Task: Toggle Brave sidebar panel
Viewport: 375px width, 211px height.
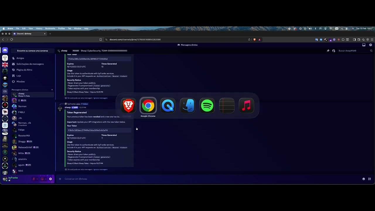Action: 354,40
